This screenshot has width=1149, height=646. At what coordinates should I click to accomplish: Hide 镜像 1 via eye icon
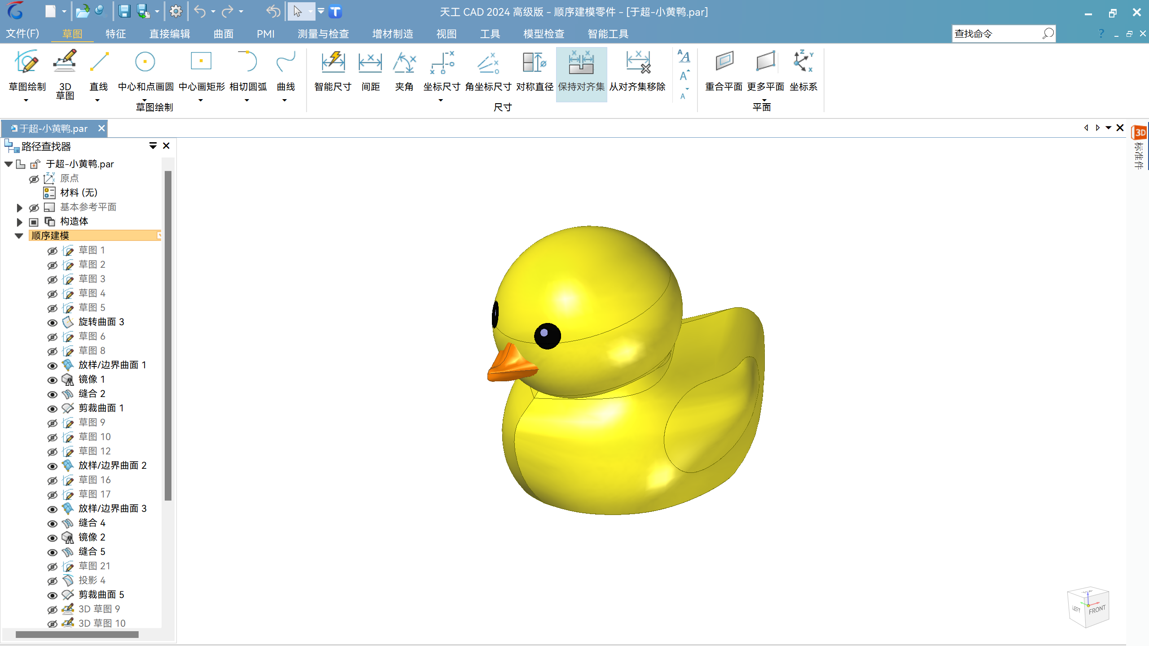click(x=53, y=380)
